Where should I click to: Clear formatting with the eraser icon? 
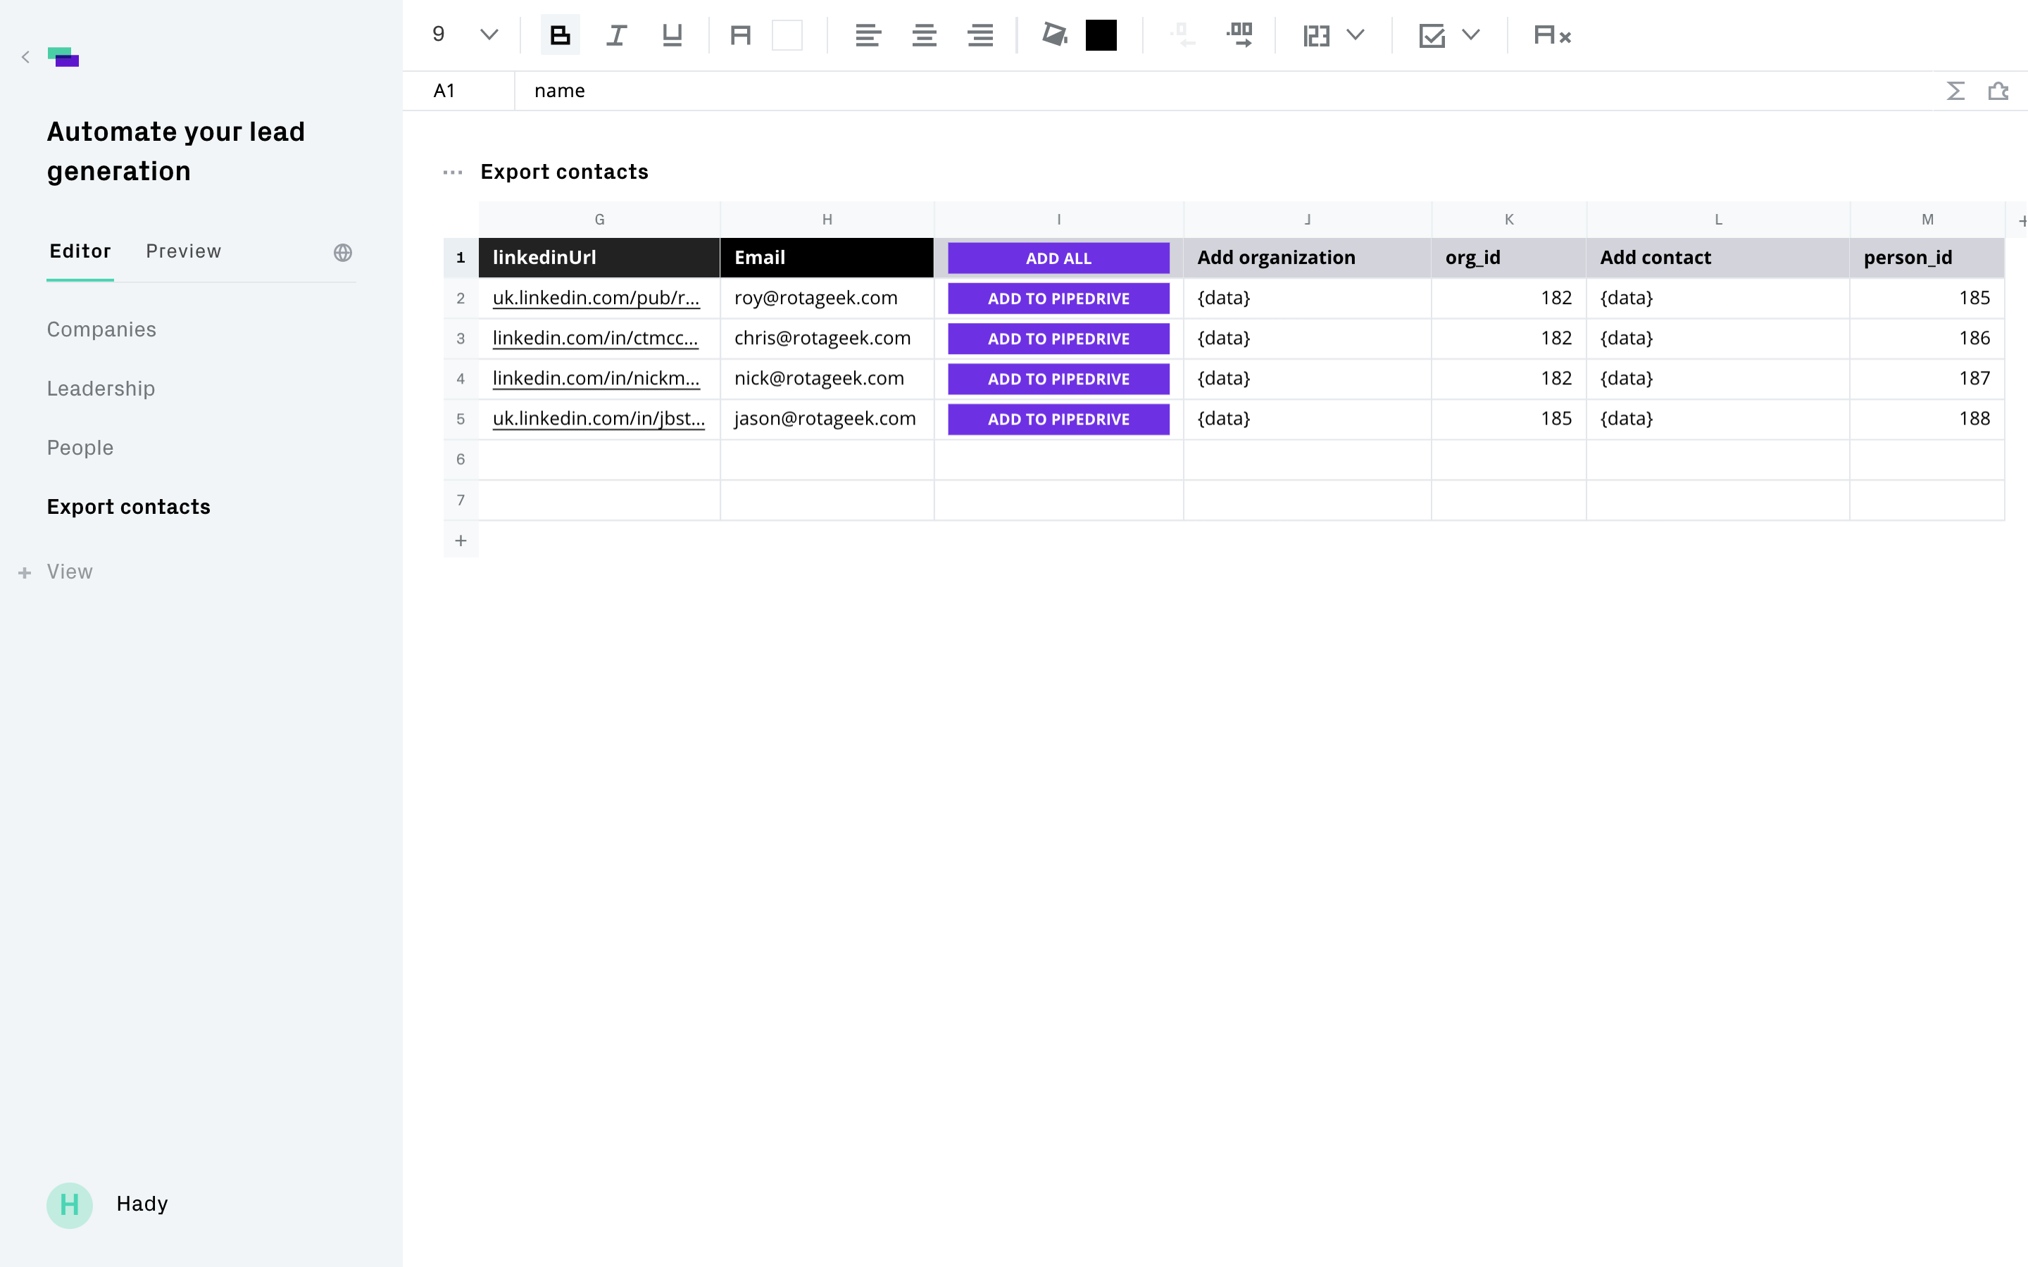coord(1552,35)
